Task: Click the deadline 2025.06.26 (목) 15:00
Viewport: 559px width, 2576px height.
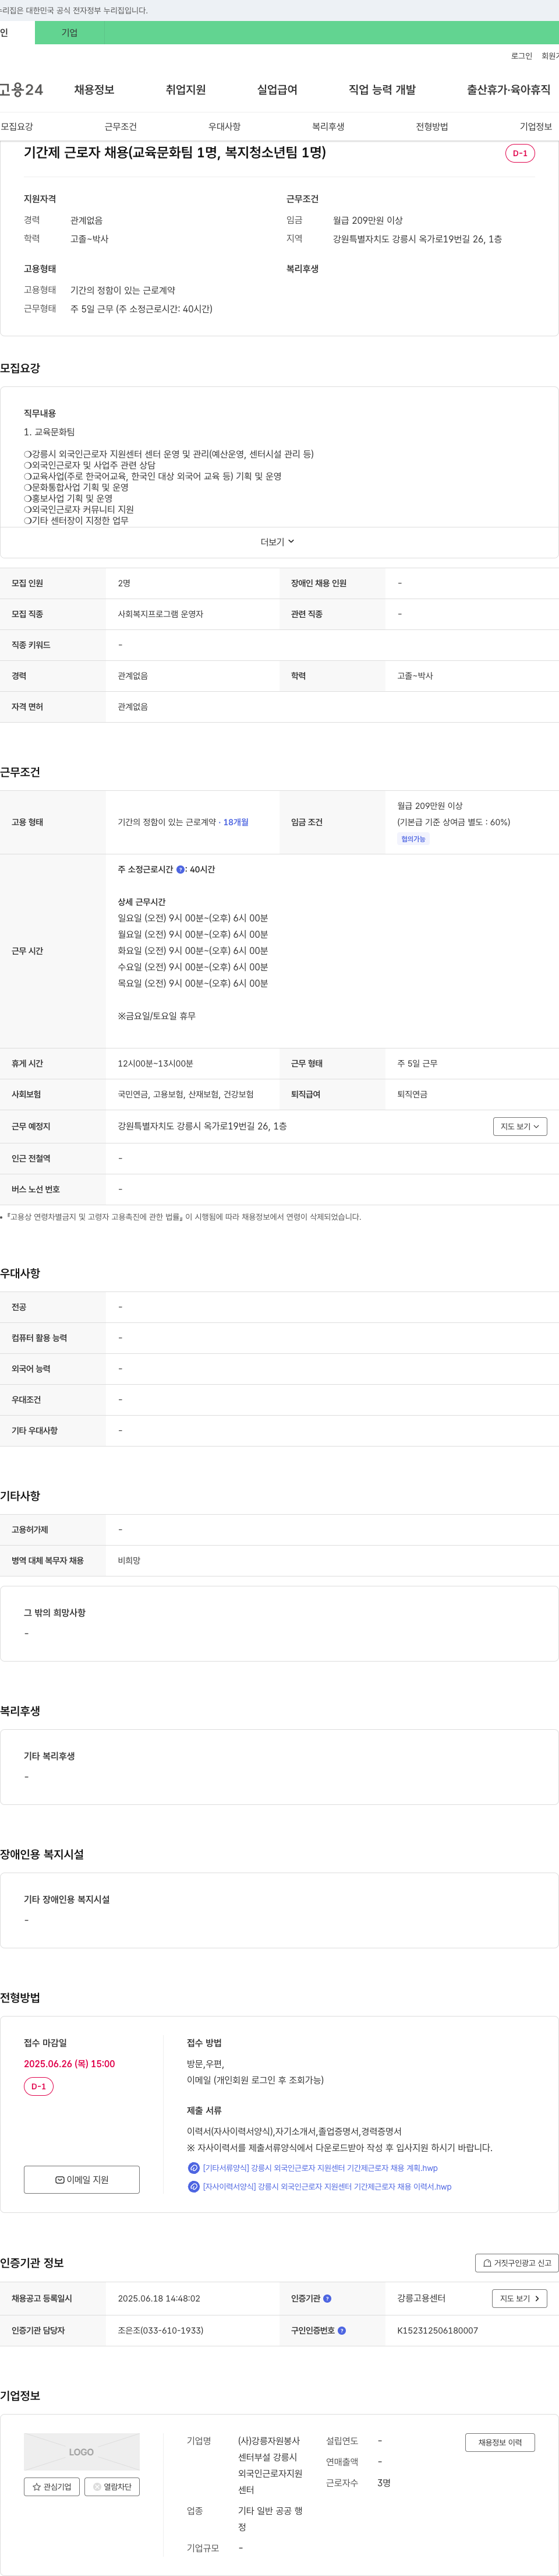Action: coord(69,2064)
